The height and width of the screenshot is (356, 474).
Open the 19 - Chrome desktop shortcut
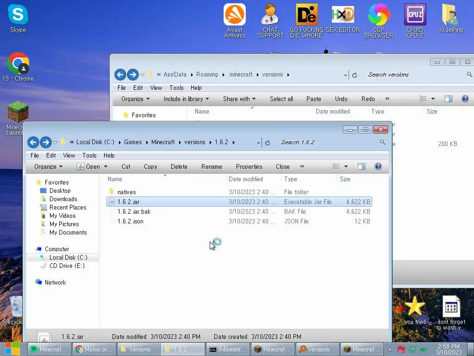click(x=18, y=67)
